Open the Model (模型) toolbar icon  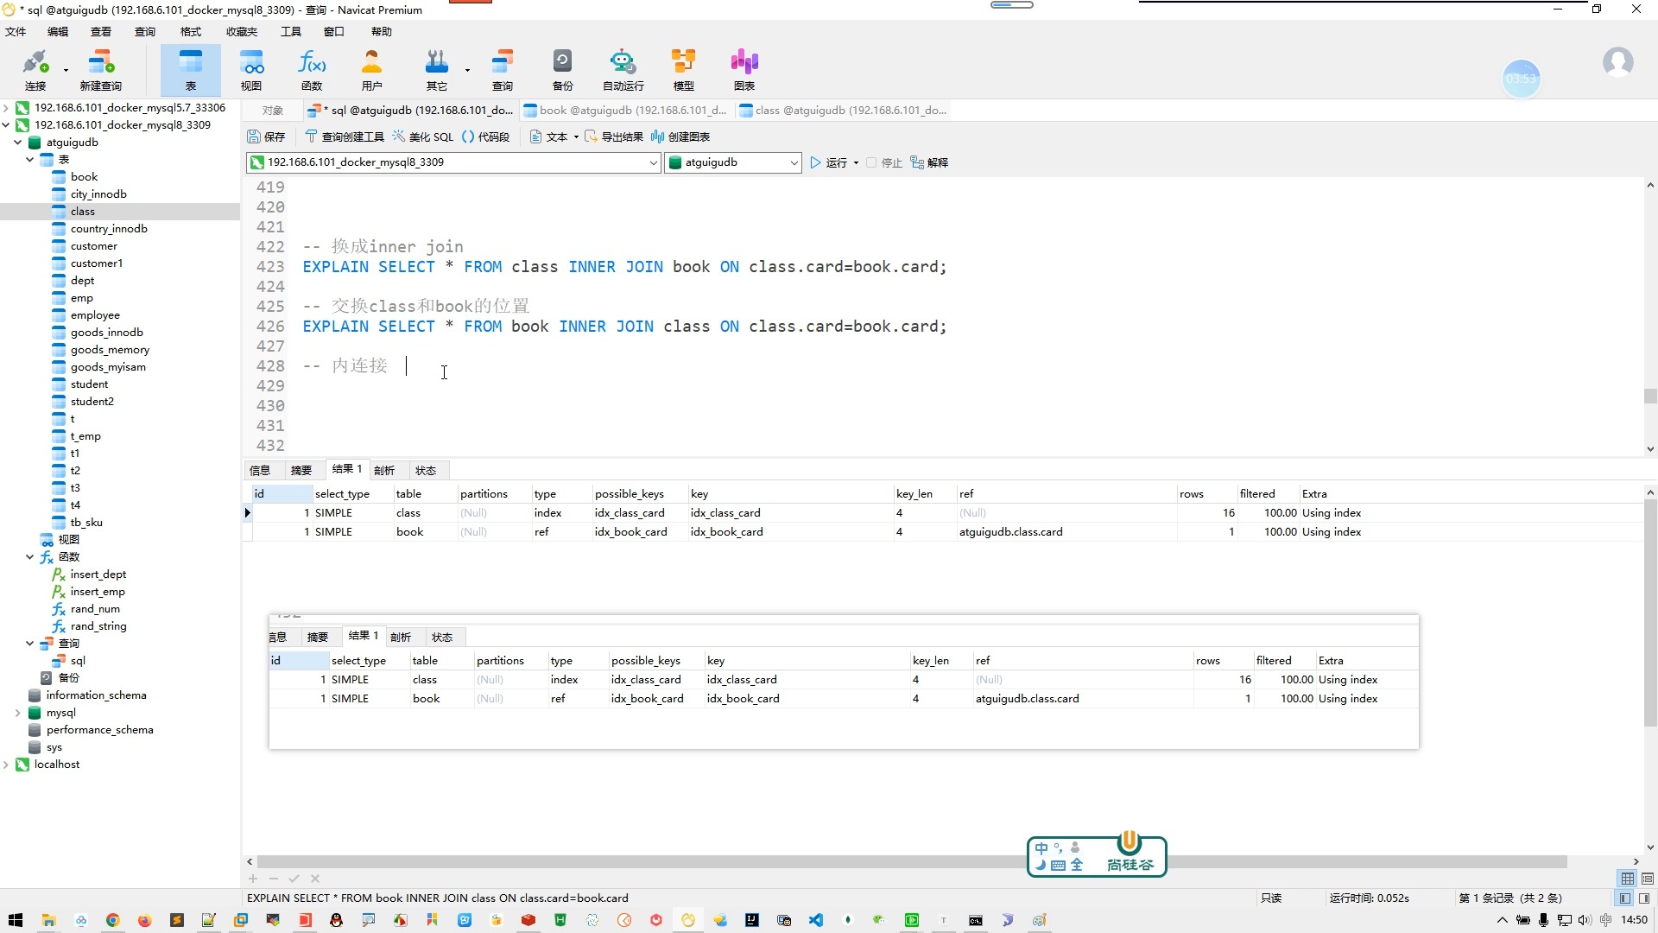coord(684,69)
